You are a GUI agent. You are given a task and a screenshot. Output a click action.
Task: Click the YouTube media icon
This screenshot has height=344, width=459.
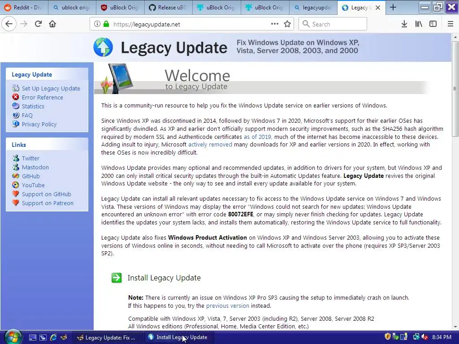[16, 185]
